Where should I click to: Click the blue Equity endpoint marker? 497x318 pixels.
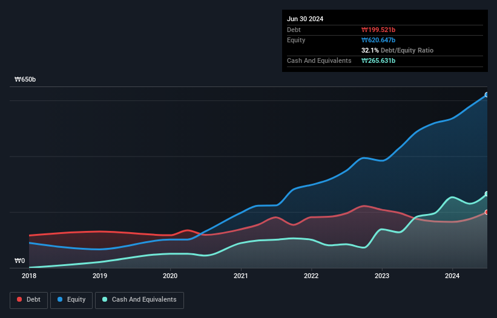487,94
